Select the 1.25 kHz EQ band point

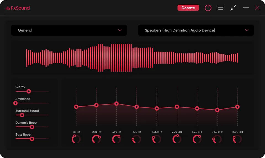tap(157, 108)
